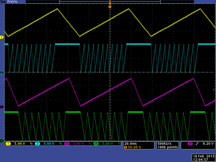
Task: Click the bandwidth limit symbol after channel 3 scale
Action: pos(90,144)
